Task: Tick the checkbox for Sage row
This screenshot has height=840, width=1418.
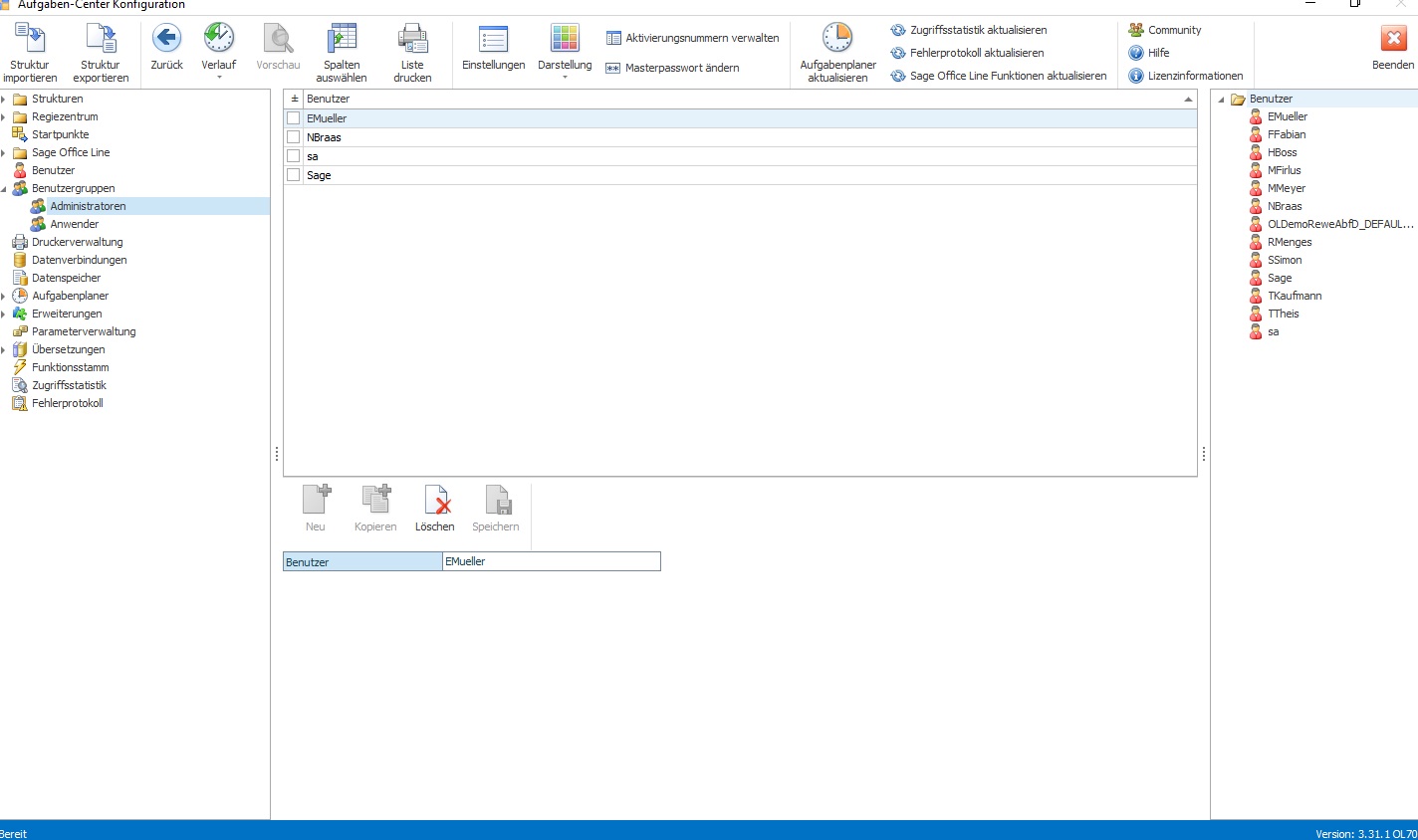Action: coord(293,175)
